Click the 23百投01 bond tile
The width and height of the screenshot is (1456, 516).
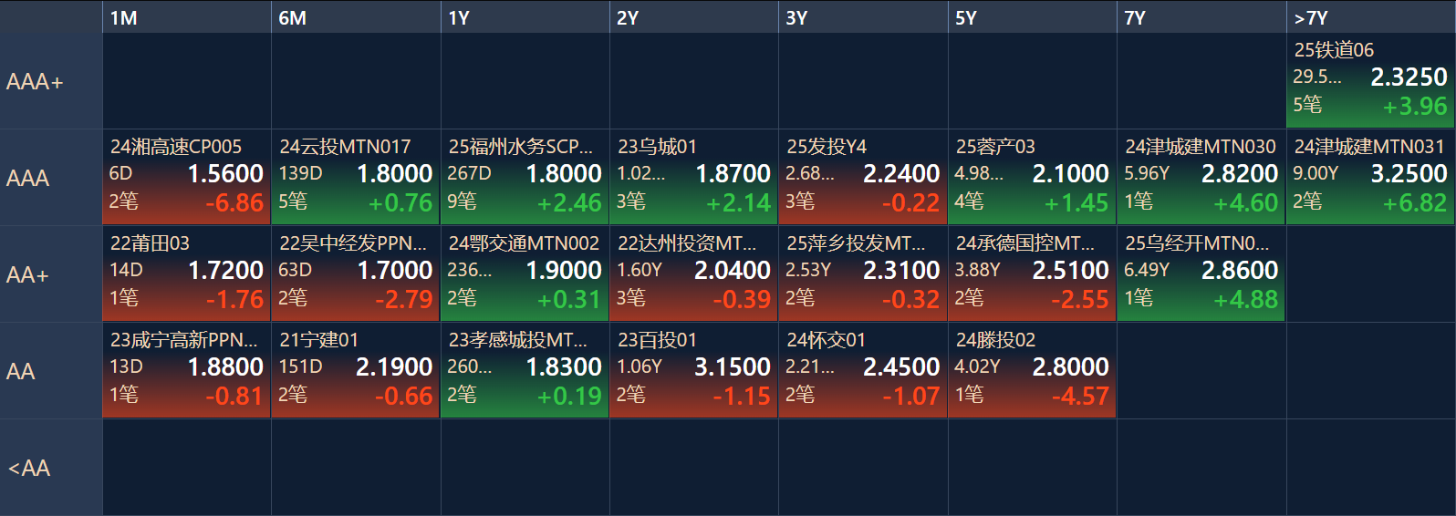tap(693, 370)
